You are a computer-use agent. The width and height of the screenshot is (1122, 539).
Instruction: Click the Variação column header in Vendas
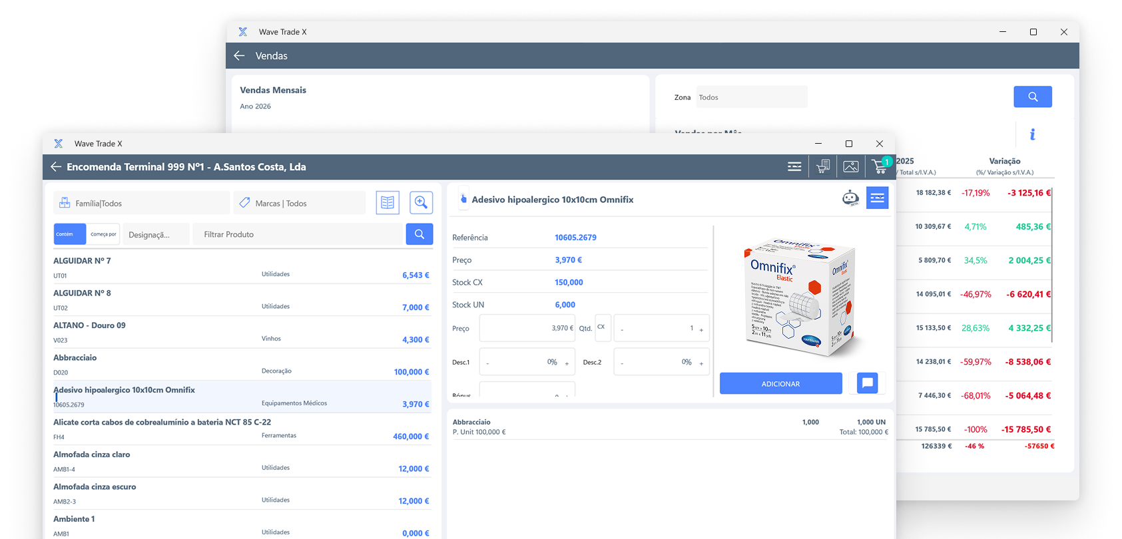tap(1005, 161)
